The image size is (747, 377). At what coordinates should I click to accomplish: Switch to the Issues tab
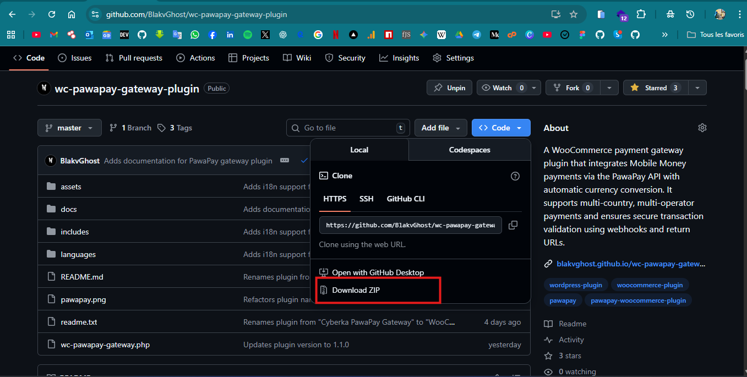(x=75, y=58)
